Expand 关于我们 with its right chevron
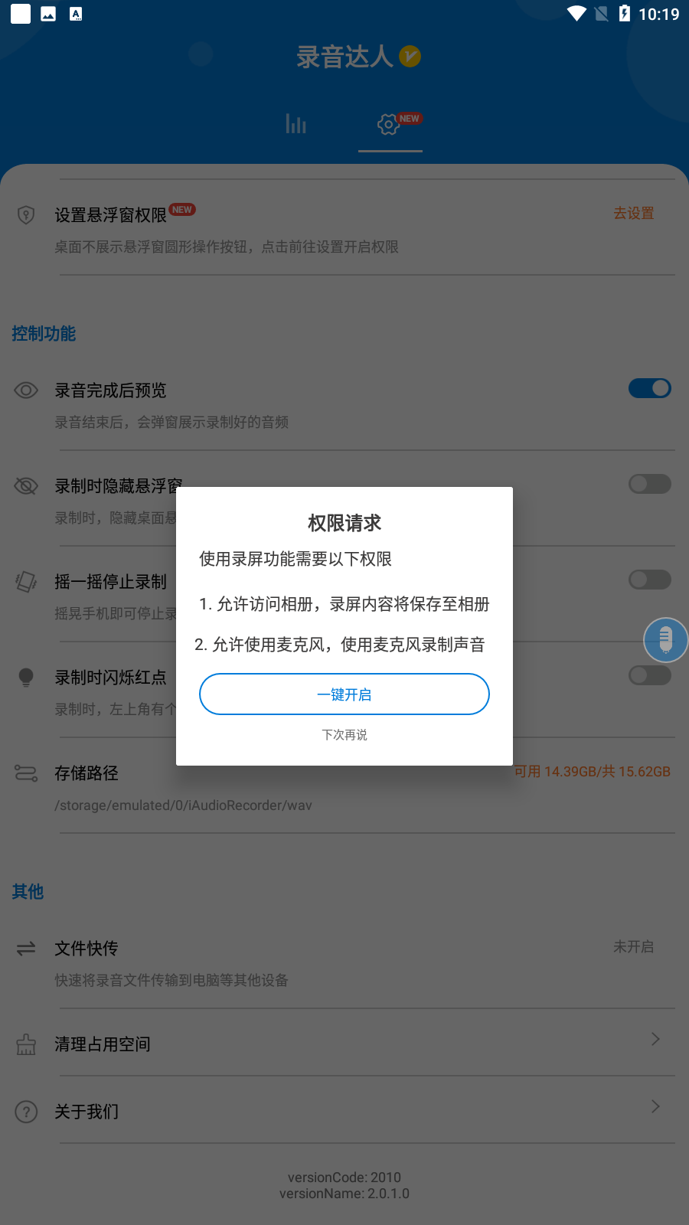 (655, 1106)
